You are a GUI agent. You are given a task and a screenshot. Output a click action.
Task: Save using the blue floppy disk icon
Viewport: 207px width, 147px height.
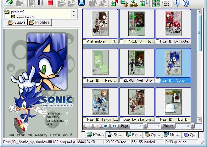(81, 3)
